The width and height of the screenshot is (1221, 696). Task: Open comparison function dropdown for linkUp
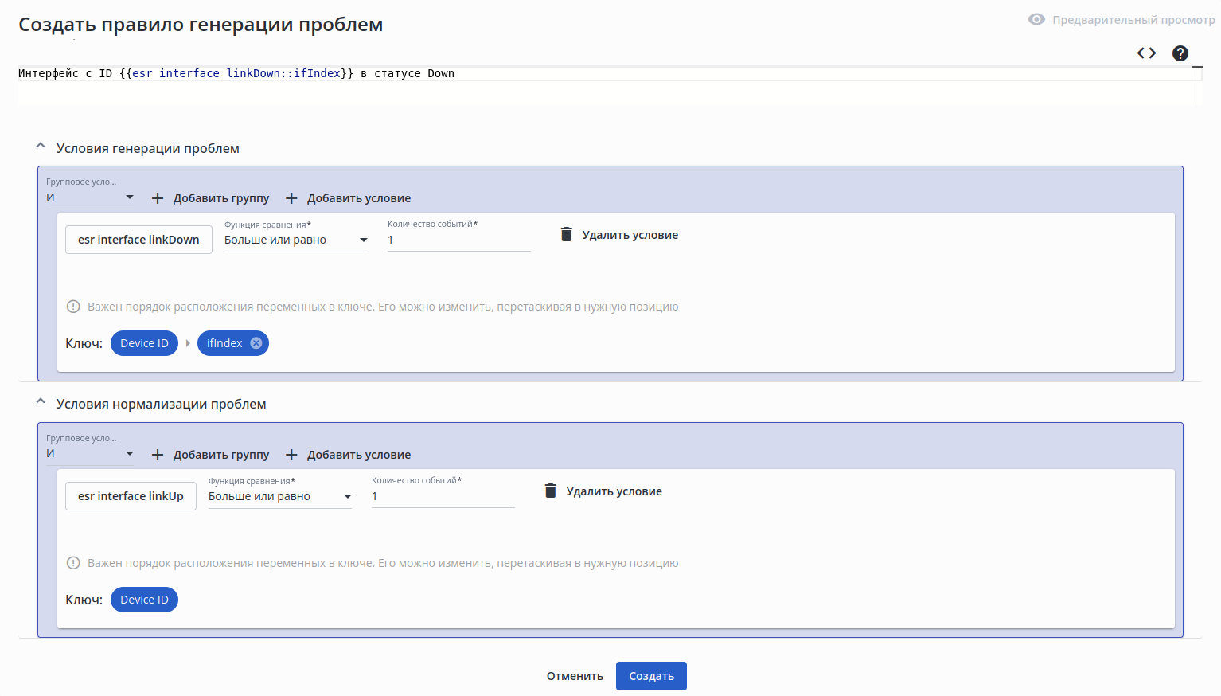279,496
